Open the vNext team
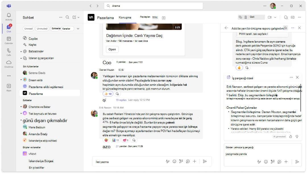This screenshot has width=307, height=174. pyautogui.click(x=50, y=154)
